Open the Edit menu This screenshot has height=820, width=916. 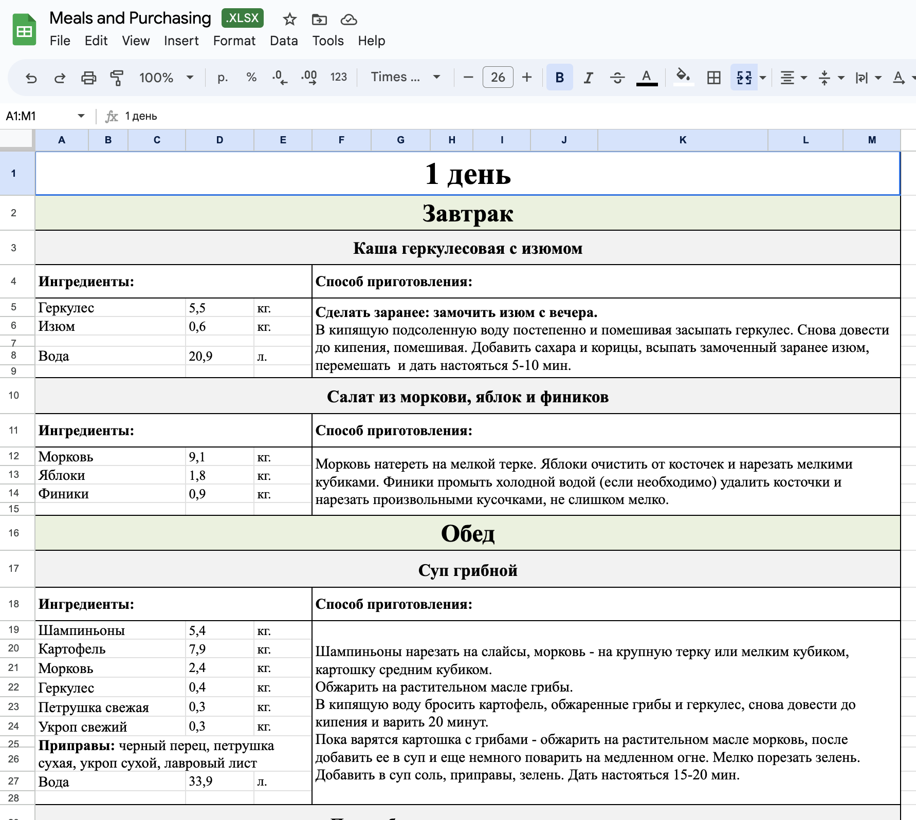(96, 41)
